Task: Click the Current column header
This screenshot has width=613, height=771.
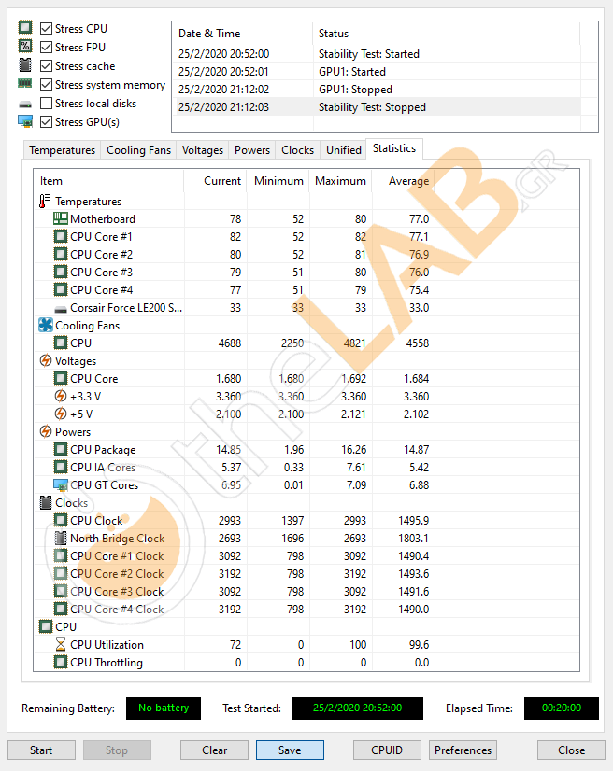Action: (215, 181)
